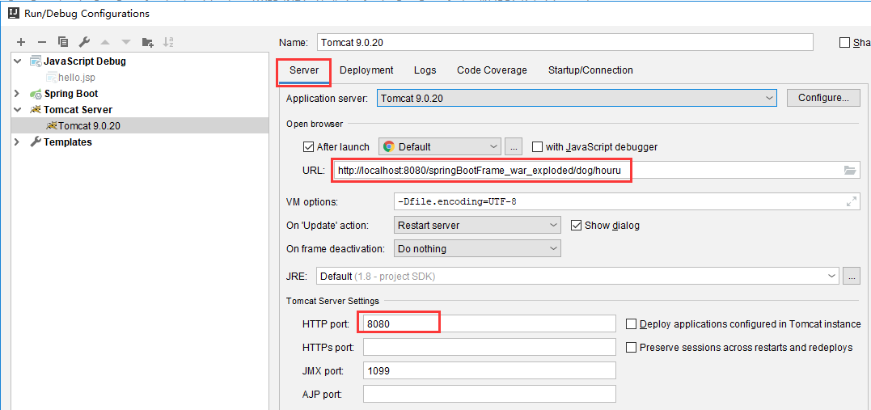Enable Deploy applications configured in Tomcat instance
871x410 pixels.
click(x=631, y=323)
